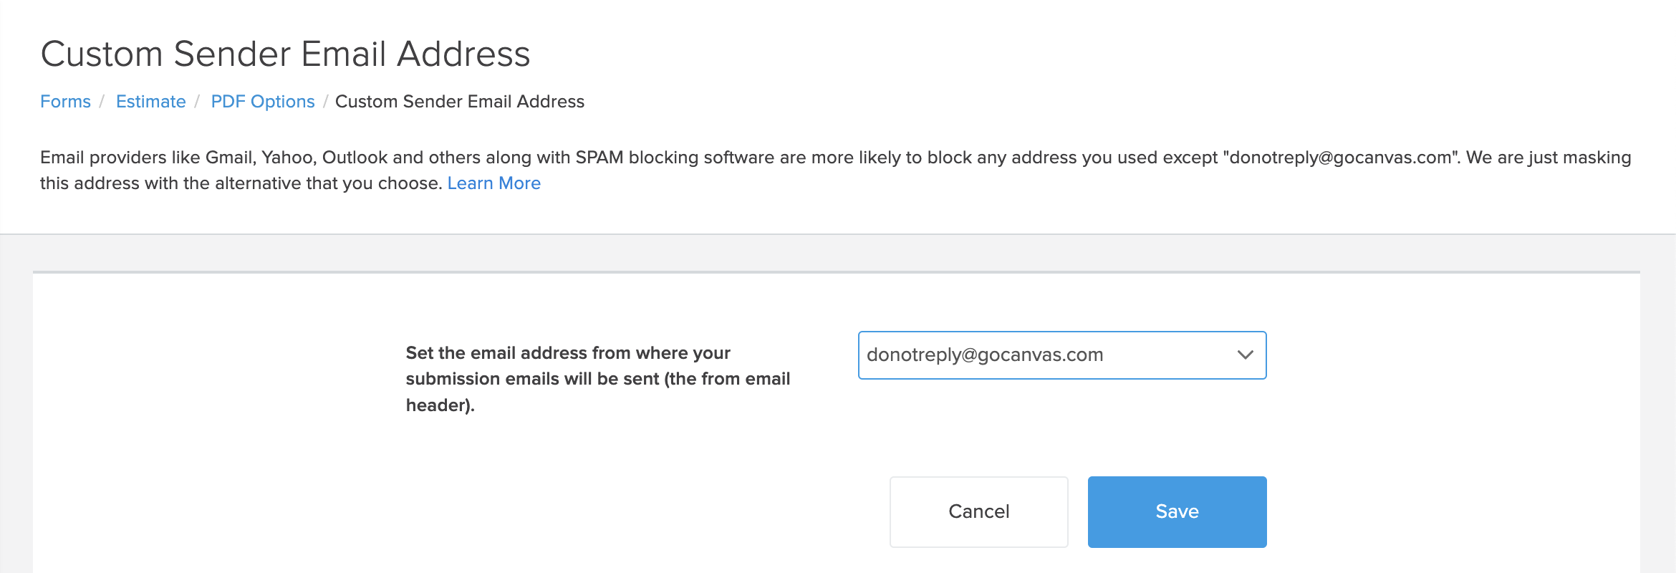Click the Custom Sender Email Address page heading
The width and height of the screenshot is (1676, 573).
[x=285, y=54]
